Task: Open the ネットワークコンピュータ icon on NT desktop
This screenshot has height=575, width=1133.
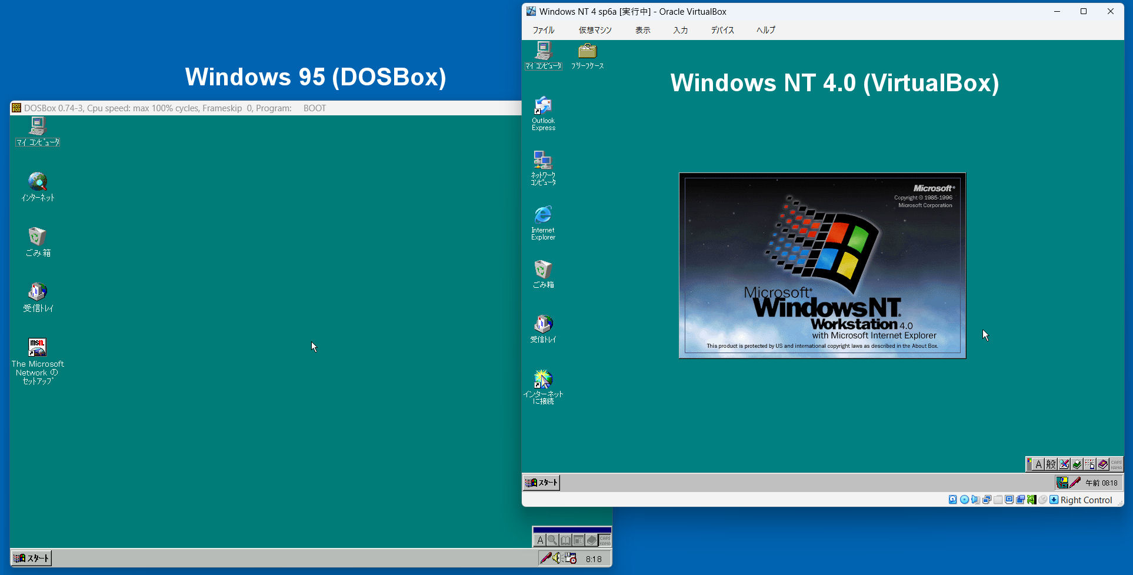Action: click(x=542, y=160)
